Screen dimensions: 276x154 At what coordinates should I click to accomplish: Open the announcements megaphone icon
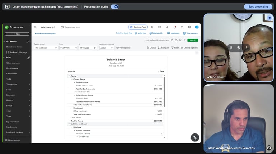[x=152, y=27]
